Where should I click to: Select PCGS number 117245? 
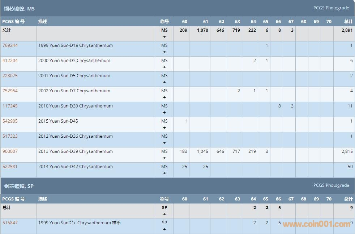(x=10, y=106)
